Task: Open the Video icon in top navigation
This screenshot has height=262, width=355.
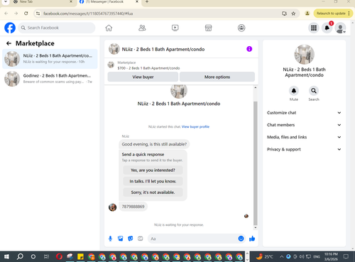Action: click(175, 28)
